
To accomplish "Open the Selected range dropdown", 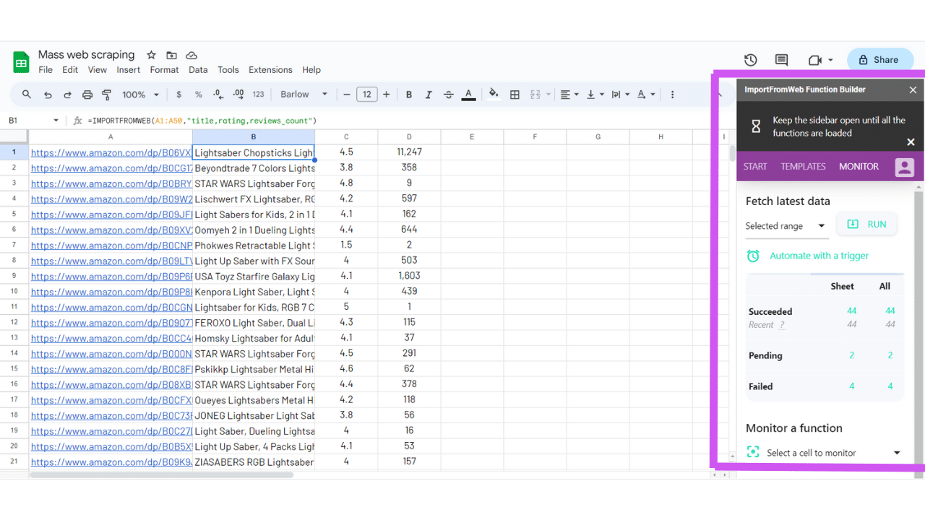I will 786,226.
